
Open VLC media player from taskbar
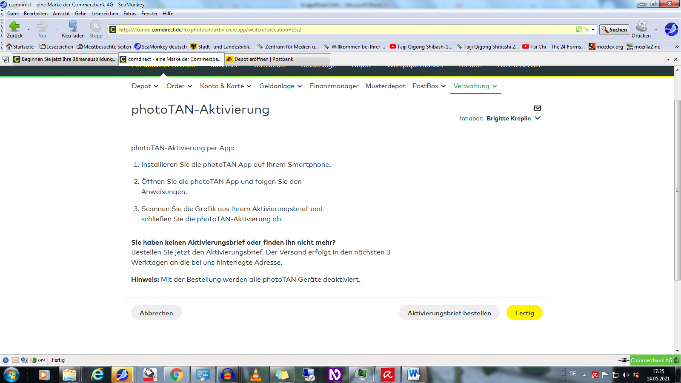255,374
